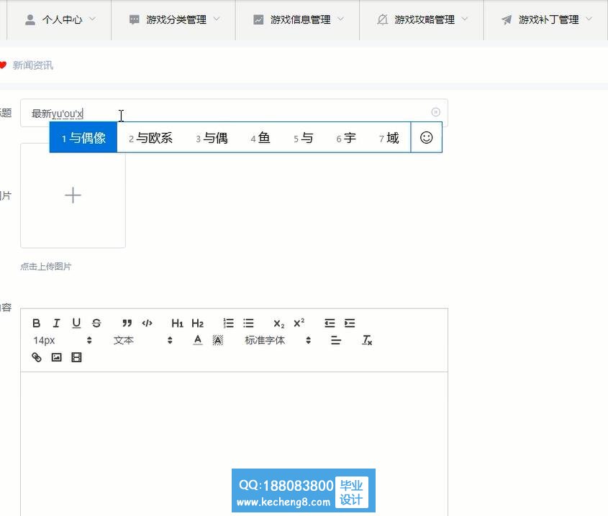Viewport: 608px width, 516px height.
Task: Click the 点击上传图片 hint text
Action: point(46,267)
